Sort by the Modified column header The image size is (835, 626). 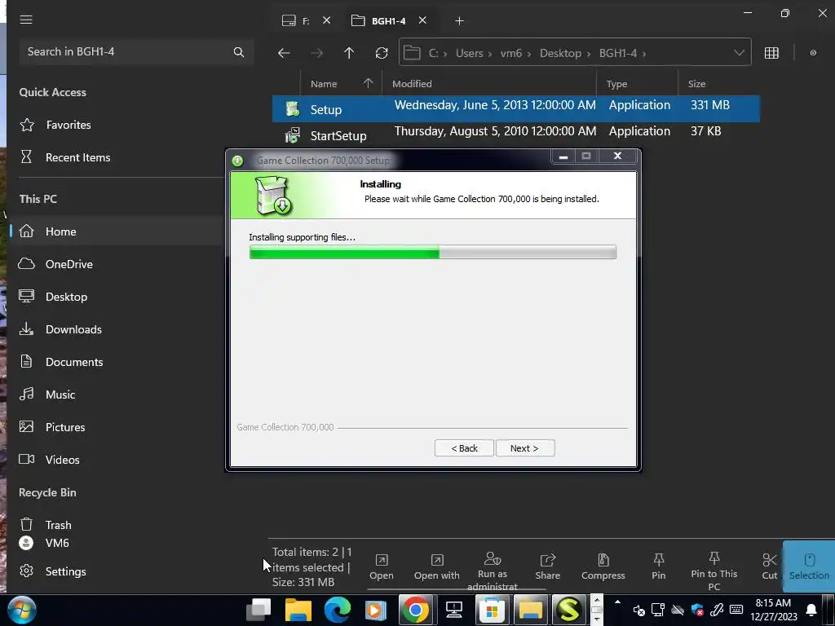412,84
